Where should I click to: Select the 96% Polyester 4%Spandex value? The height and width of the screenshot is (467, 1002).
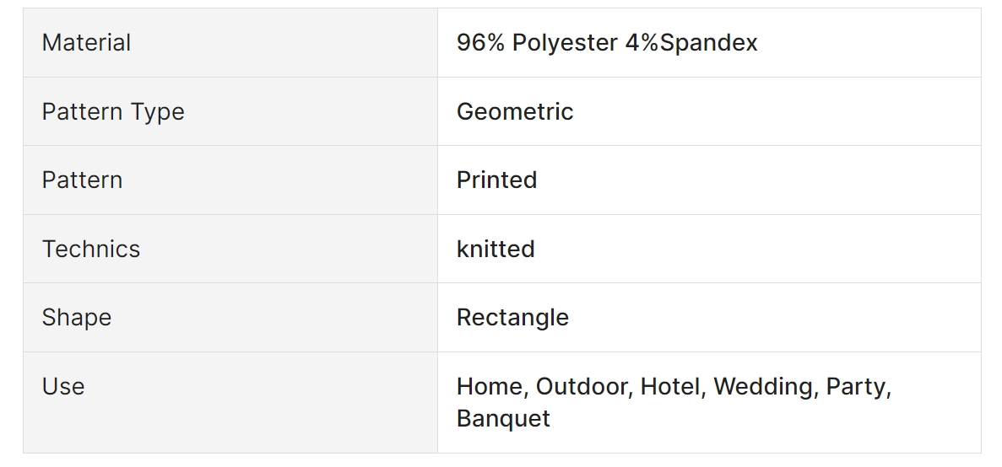[606, 43]
